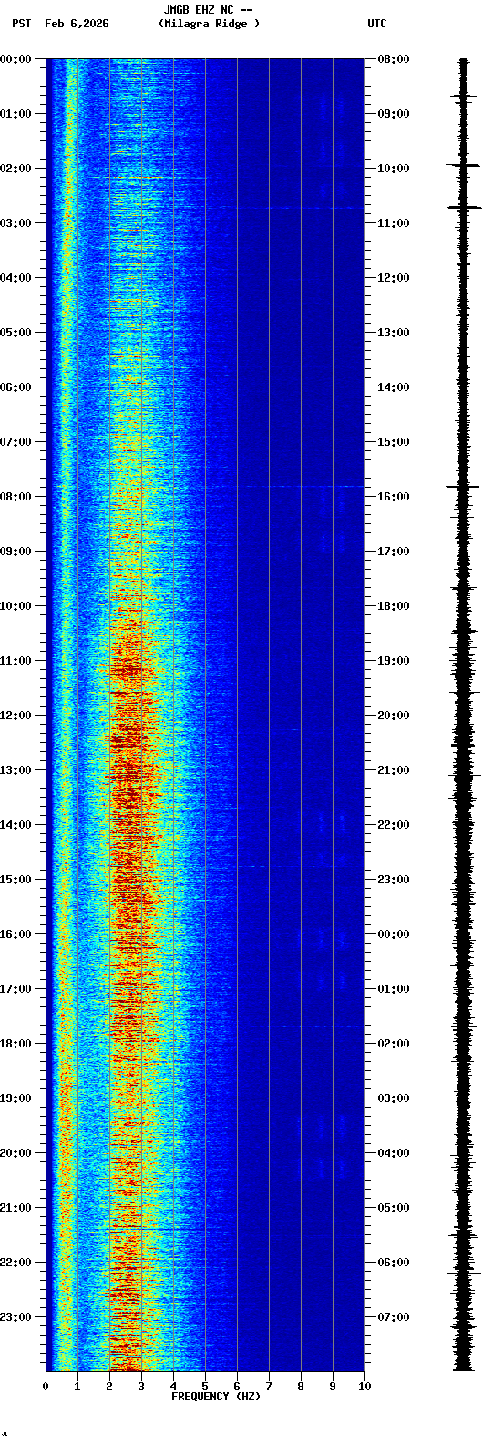
Task: Click UTC axis time label 06:00
Action: (394, 1263)
